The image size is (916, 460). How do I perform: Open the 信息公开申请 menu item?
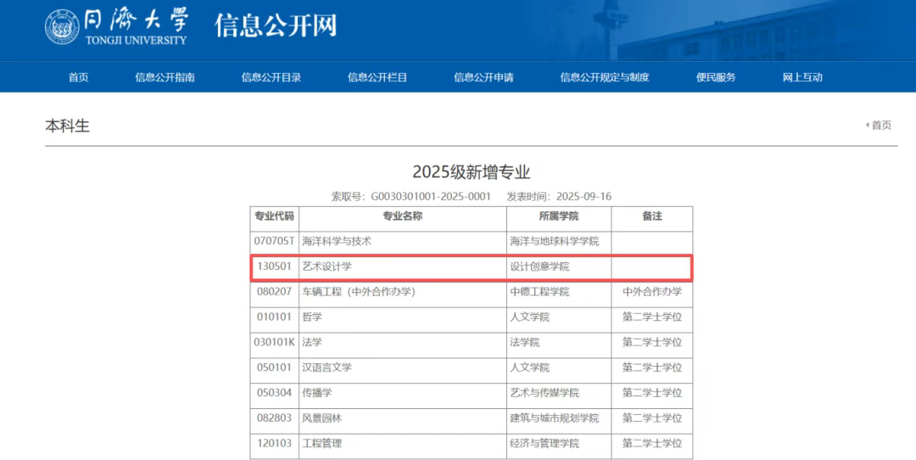tap(483, 77)
